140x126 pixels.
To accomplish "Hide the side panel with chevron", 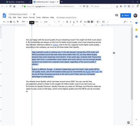I will tap(136, 119).
